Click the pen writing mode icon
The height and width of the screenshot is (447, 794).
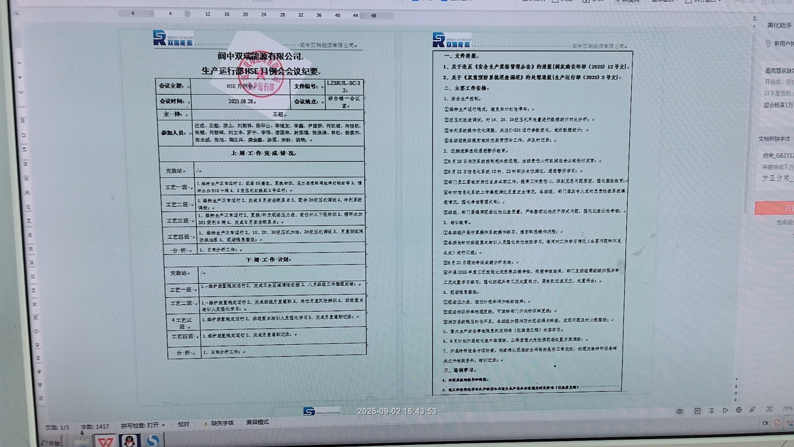point(752,409)
